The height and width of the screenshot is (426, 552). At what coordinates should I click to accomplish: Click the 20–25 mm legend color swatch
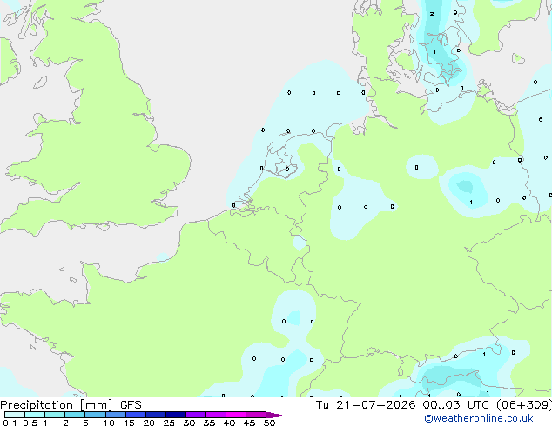click(155, 415)
